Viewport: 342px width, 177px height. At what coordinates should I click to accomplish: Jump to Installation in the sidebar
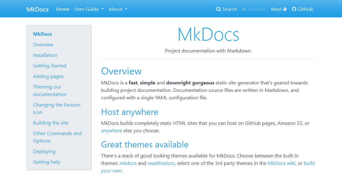click(x=45, y=55)
